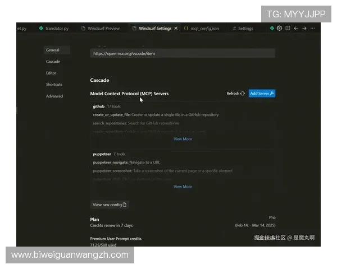Screen dimensions: 337x269
Task: Click the Cascade section heading
Action: tap(99, 80)
